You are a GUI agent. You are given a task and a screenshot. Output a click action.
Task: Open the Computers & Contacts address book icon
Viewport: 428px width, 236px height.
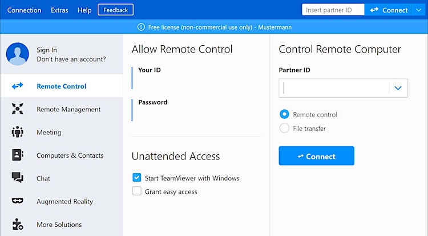pos(18,155)
